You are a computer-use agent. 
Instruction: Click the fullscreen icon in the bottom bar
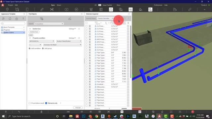171,112
